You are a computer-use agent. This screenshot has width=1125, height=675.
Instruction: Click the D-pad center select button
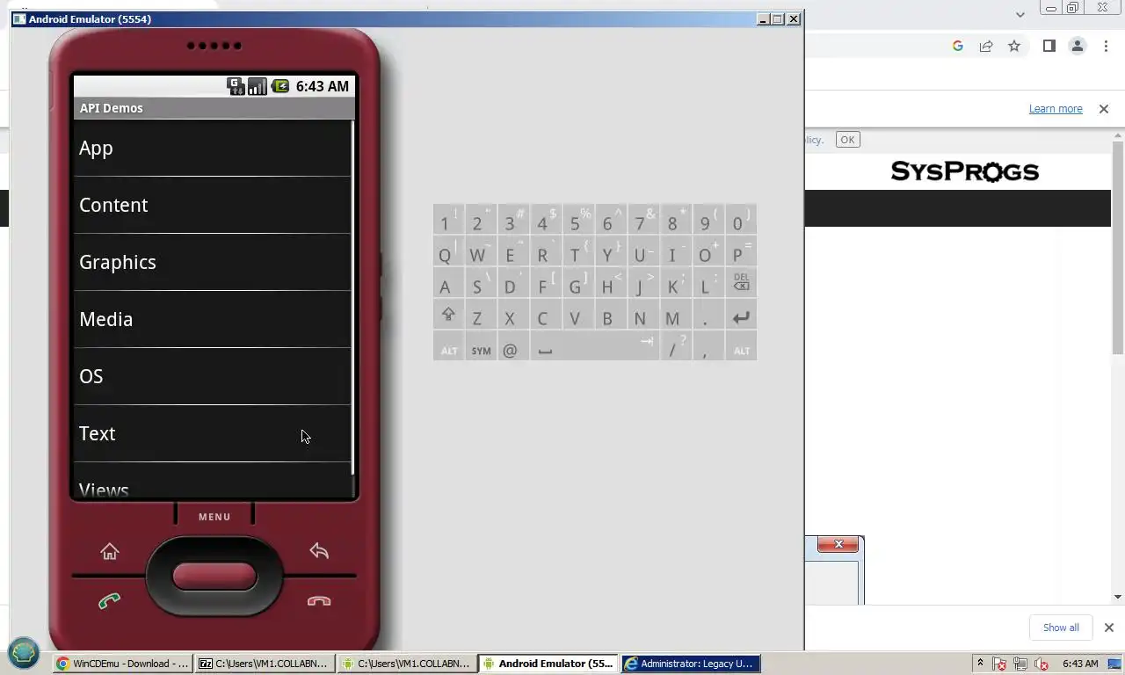(x=214, y=577)
